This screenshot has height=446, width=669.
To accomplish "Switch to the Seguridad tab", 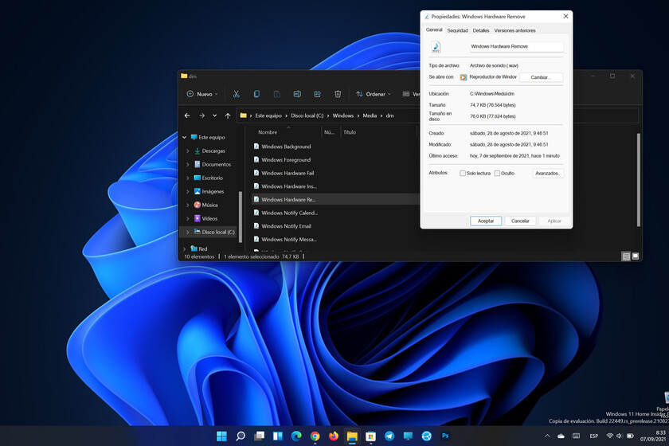I will click(x=457, y=30).
